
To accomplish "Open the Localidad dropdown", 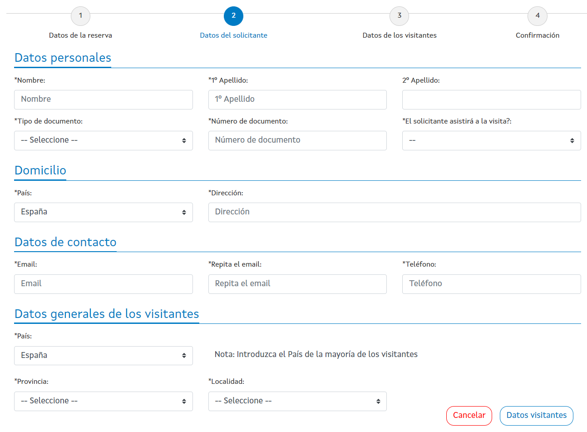I will [297, 401].
